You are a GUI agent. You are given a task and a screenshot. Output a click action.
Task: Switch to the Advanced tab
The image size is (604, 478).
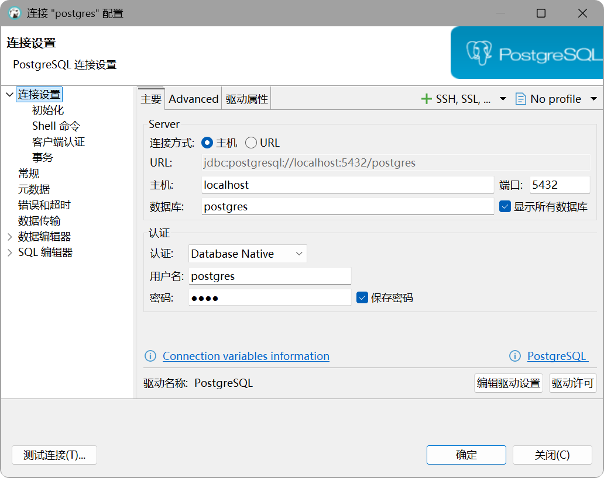[x=193, y=99]
